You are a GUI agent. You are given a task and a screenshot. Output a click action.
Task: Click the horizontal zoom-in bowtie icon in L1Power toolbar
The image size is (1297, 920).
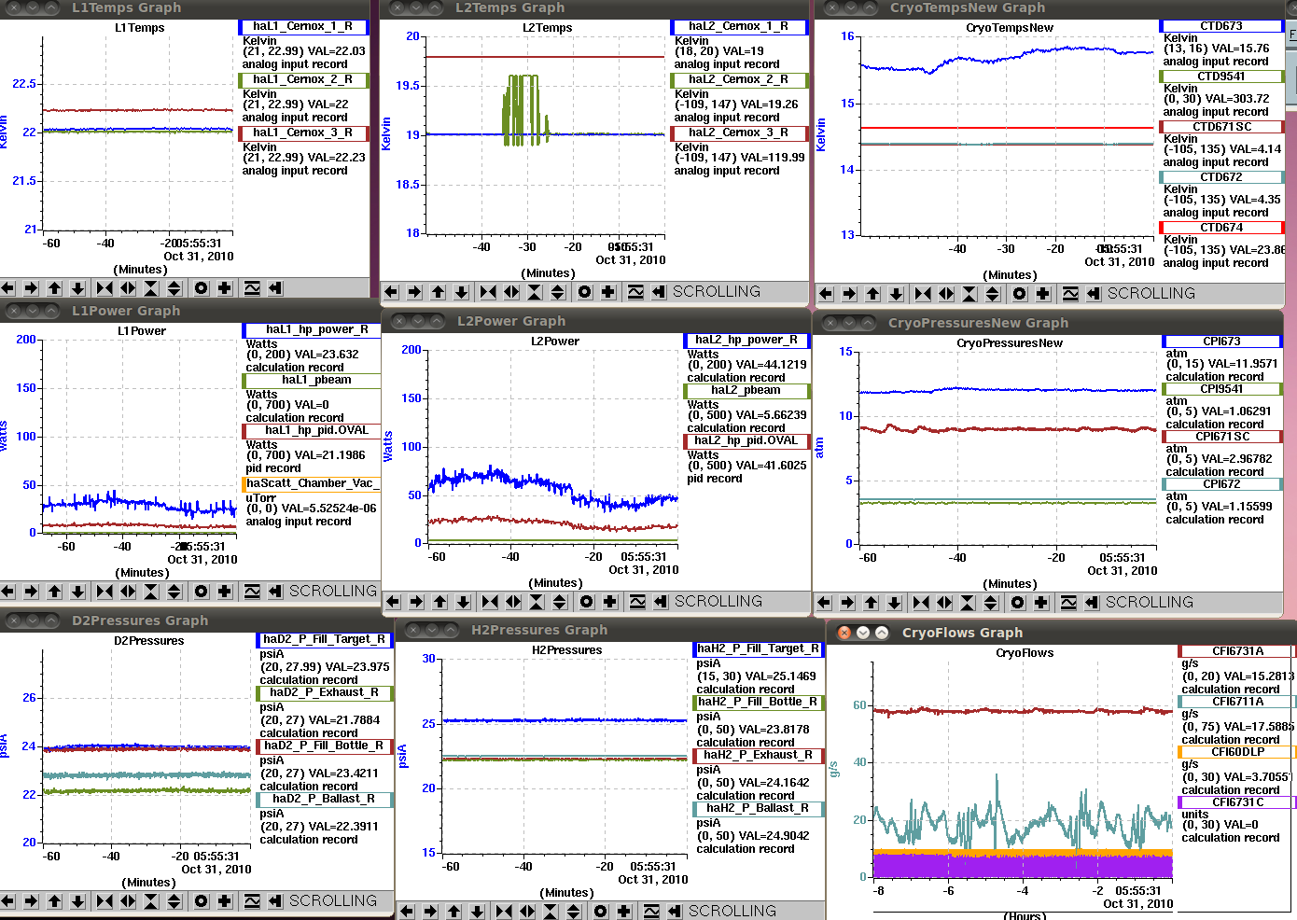[x=105, y=592]
